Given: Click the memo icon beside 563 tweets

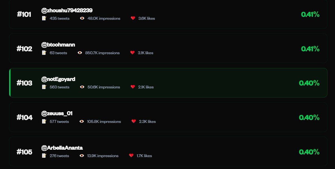Looking at the screenshot, I should (44, 87).
